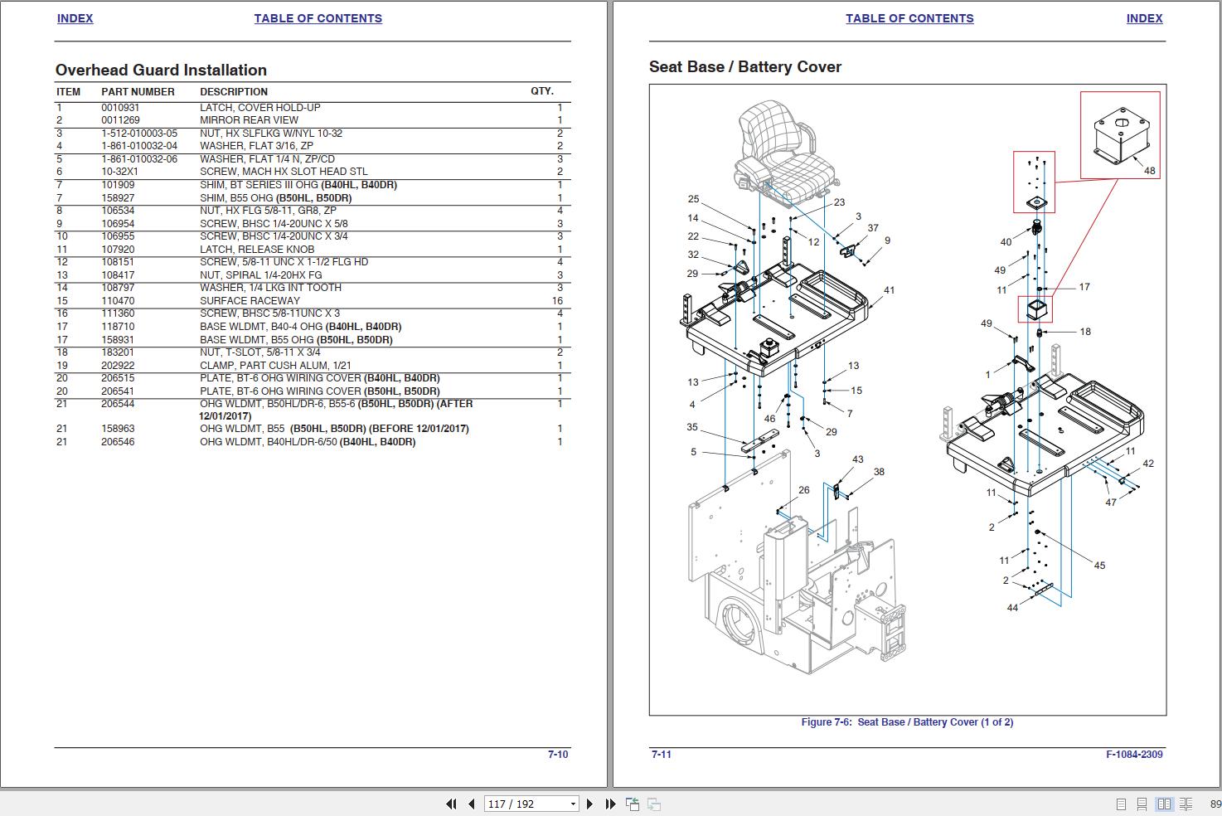Open the page number dropdown arrow
This screenshot has width=1222, height=816.
point(572,804)
